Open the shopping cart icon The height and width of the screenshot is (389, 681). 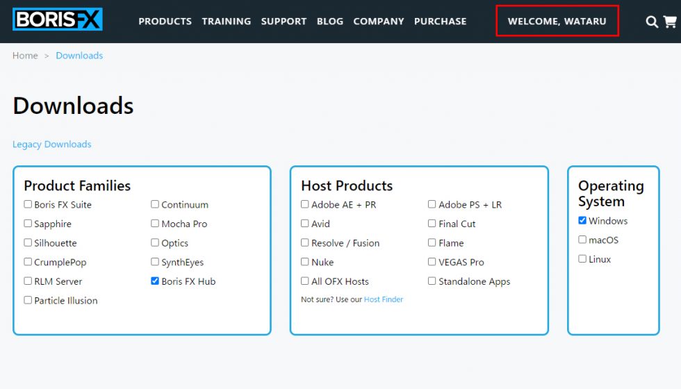click(670, 22)
